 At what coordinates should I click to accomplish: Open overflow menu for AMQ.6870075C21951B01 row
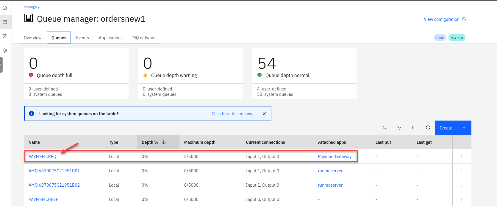point(462,171)
